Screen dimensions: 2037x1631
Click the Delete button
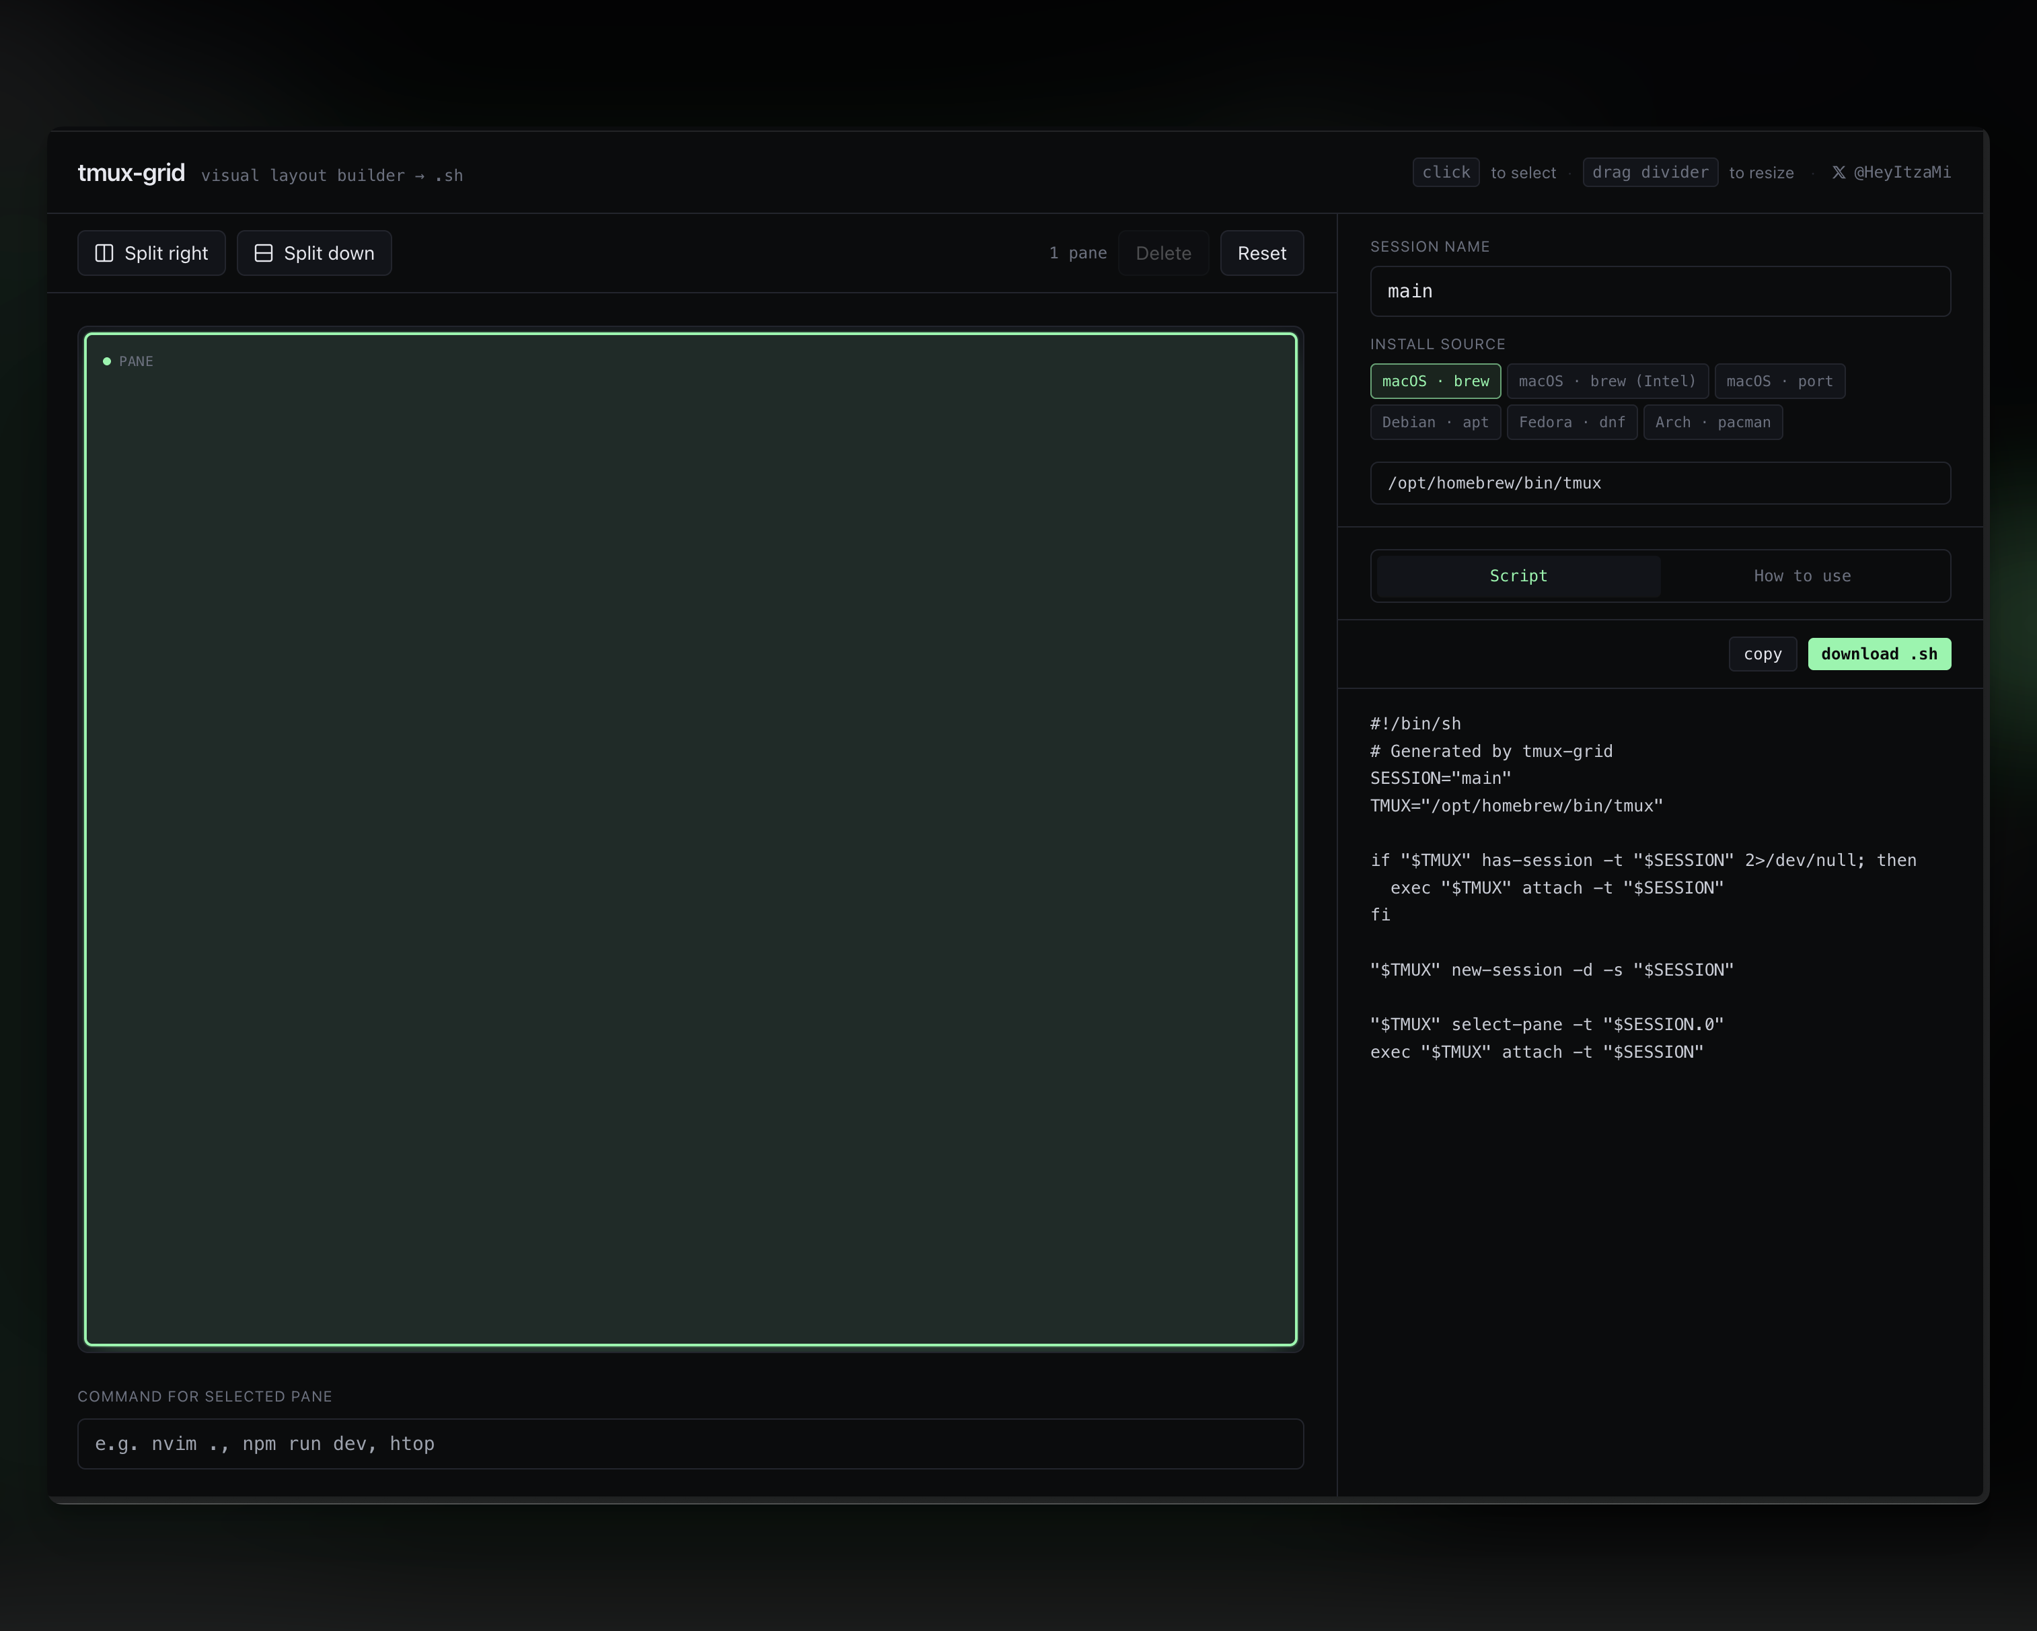click(1163, 252)
